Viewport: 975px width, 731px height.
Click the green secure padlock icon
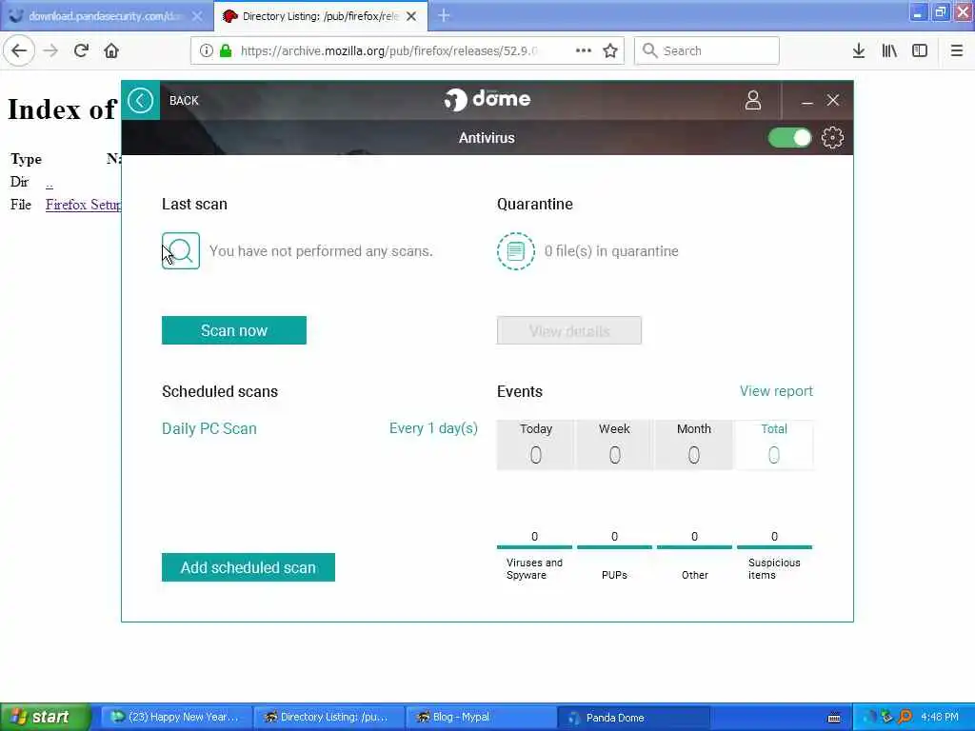226,51
